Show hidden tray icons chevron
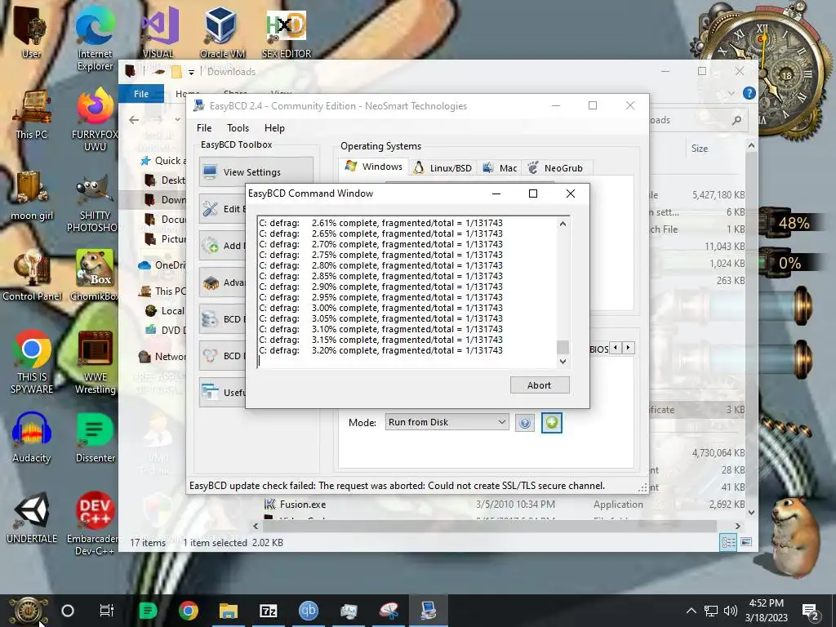The image size is (836, 627). (x=691, y=611)
